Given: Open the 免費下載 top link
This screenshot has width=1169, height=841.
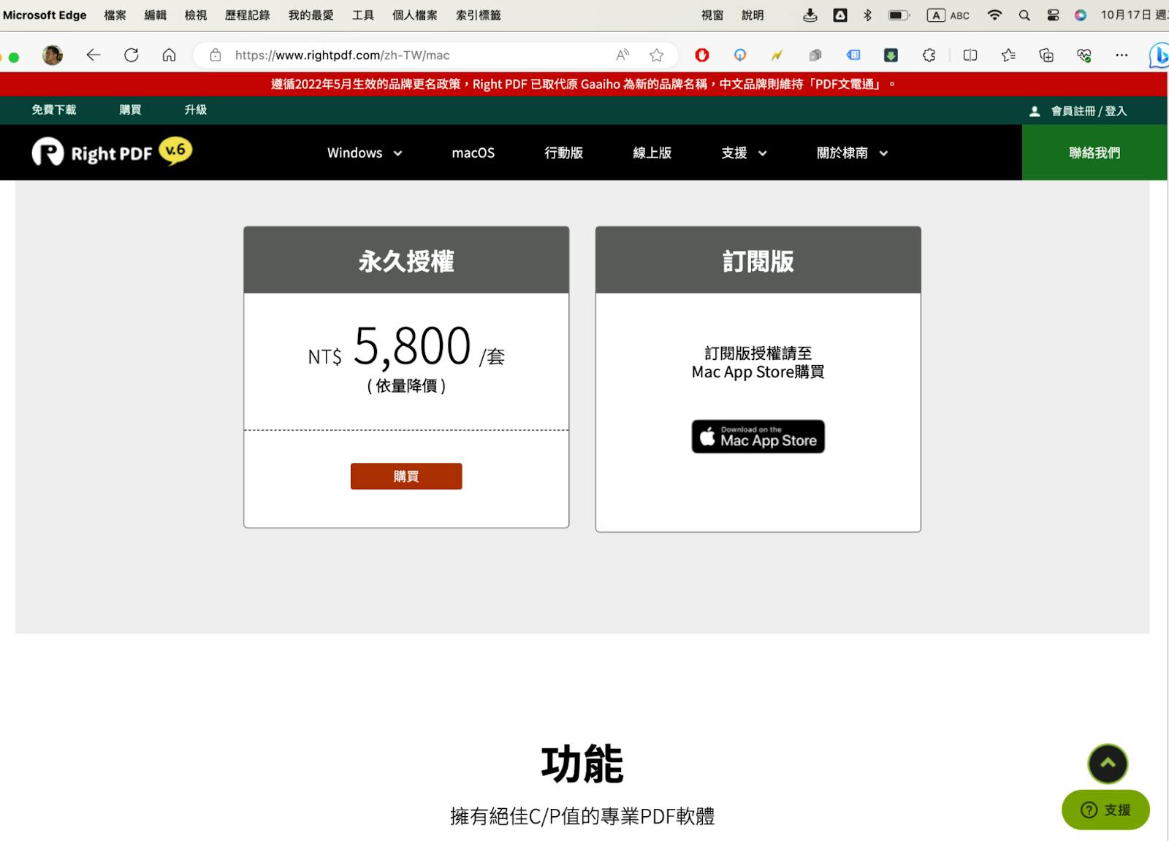Looking at the screenshot, I should tap(54, 110).
